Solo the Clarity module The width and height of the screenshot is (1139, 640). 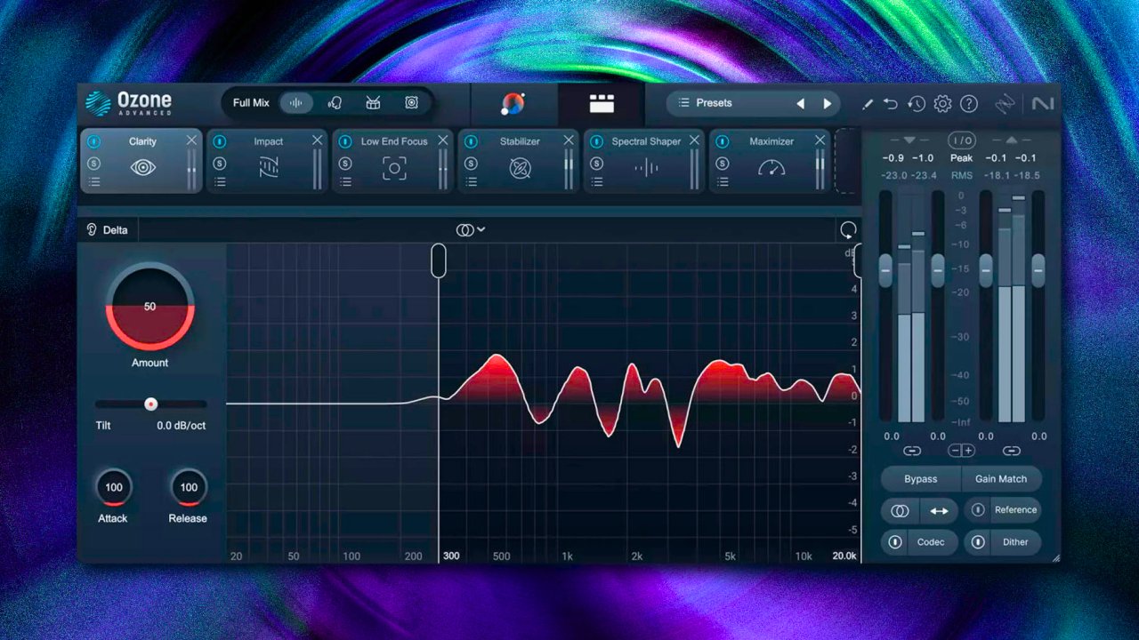click(x=94, y=164)
